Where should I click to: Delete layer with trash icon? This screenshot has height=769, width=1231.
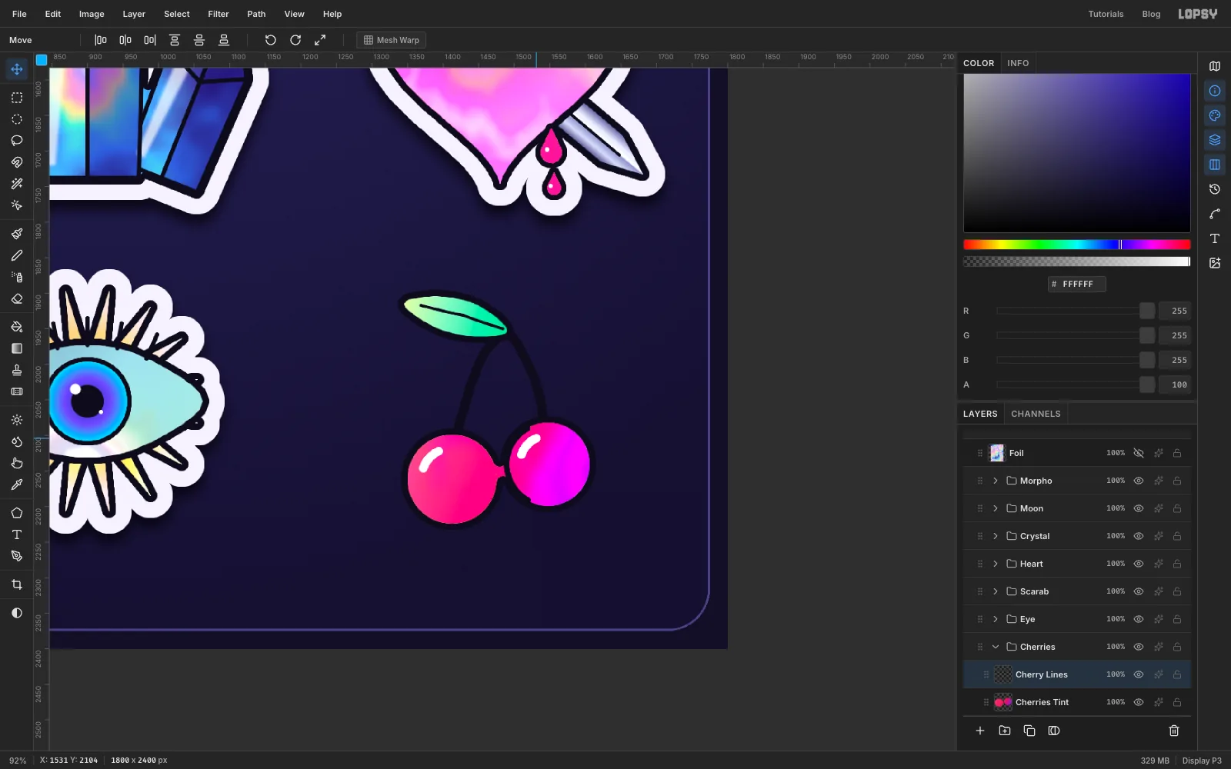coord(1174,731)
